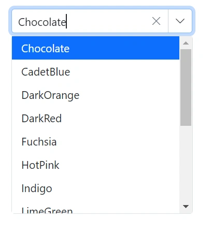Screen dimensions: 212x233
Task: Click blank area right of Indigo label
Action: tap(116, 188)
